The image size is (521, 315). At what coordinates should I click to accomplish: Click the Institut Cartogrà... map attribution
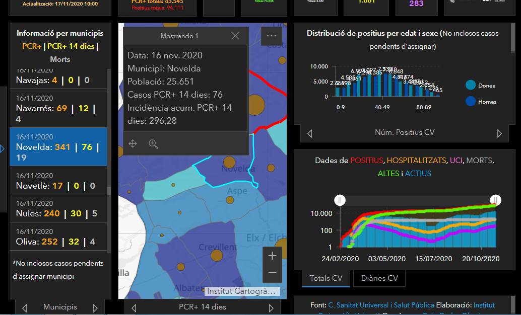pyautogui.click(x=241, y=291)
